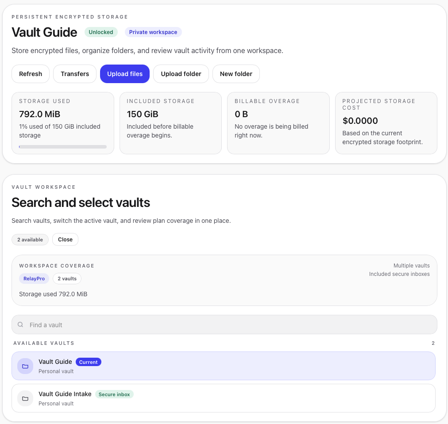The height and width of the screenshot is (424, 448).
Task: Create a New folder
Action: coord(236,74)
